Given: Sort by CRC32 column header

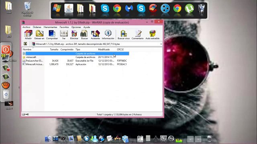Looking at the screenshot, I should pos(120,49).
